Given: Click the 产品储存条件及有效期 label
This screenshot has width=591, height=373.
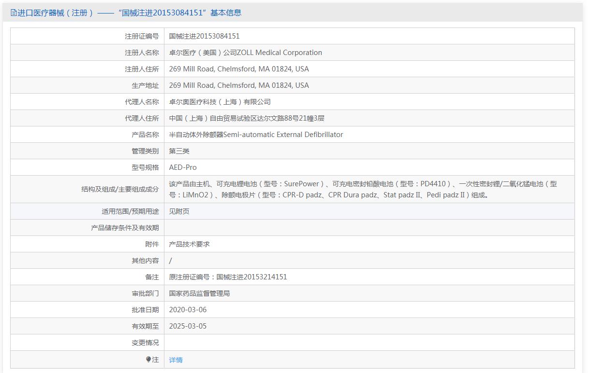Looking at the screenshot, I should (125, 228).
